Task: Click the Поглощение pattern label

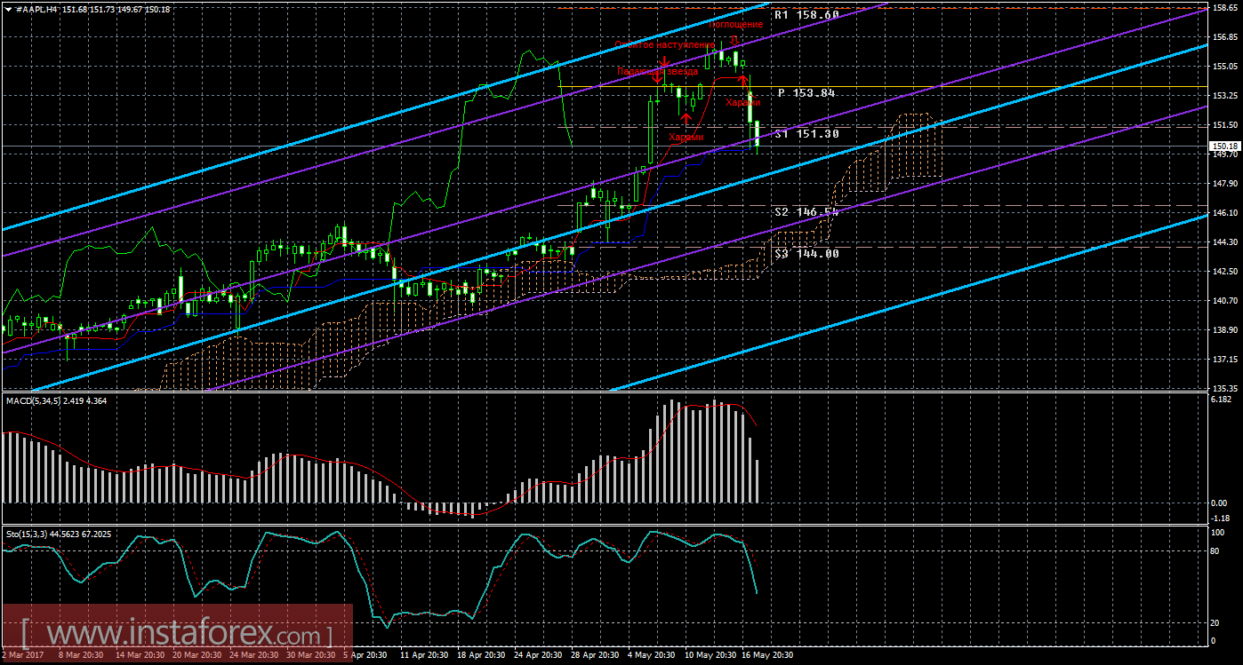Action: coord(735,25)
